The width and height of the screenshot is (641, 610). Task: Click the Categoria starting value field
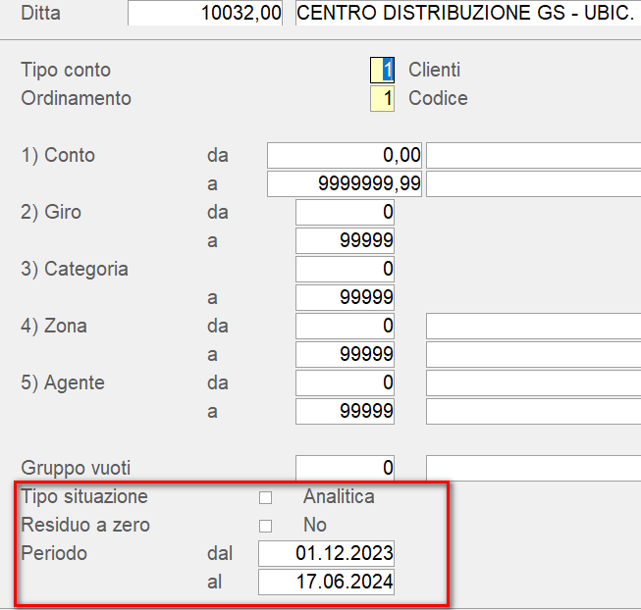point(345,270)
